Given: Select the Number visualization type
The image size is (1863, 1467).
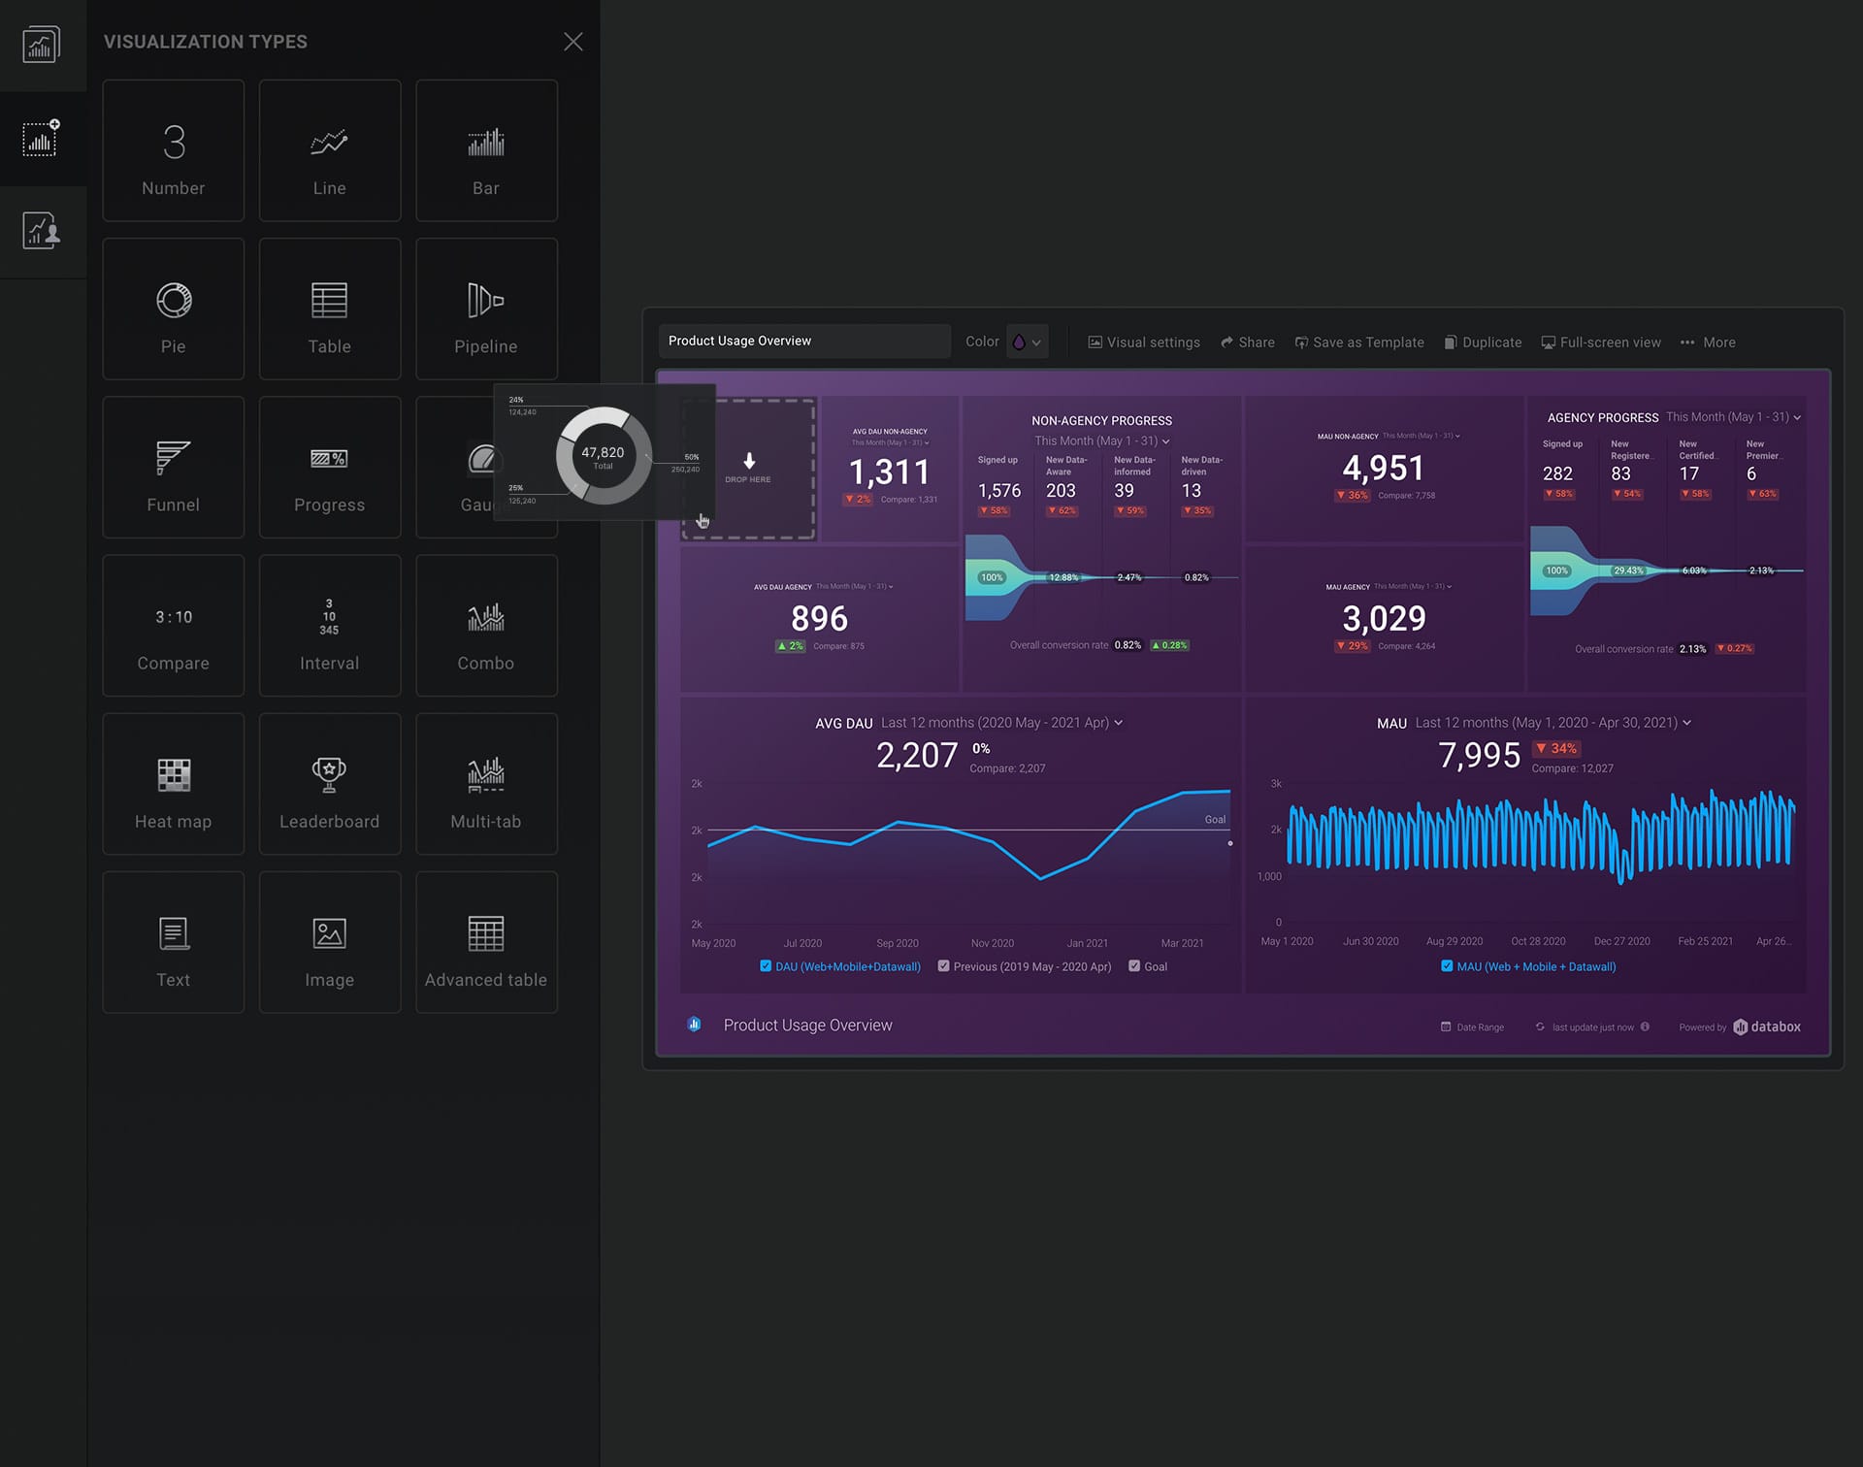Looking at the screenshot, I should [173, 150].
